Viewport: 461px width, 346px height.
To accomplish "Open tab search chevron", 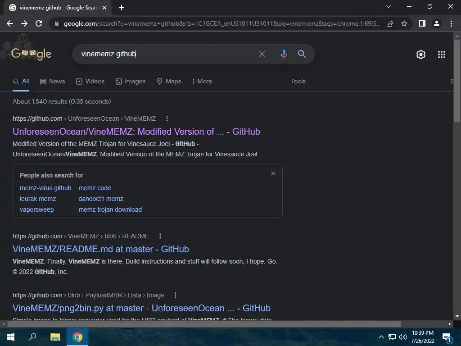I will coord(389,6).
